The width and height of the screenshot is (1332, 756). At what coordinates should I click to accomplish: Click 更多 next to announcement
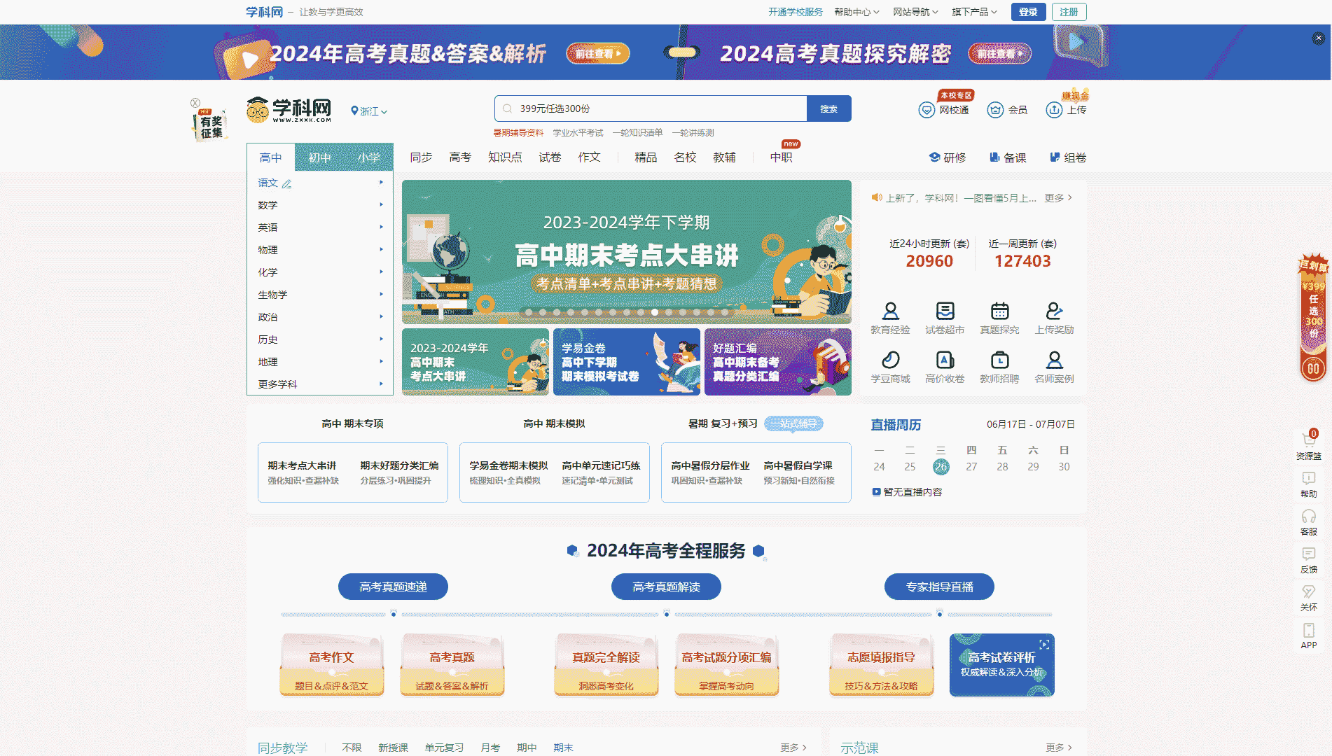click(1058, 198)
